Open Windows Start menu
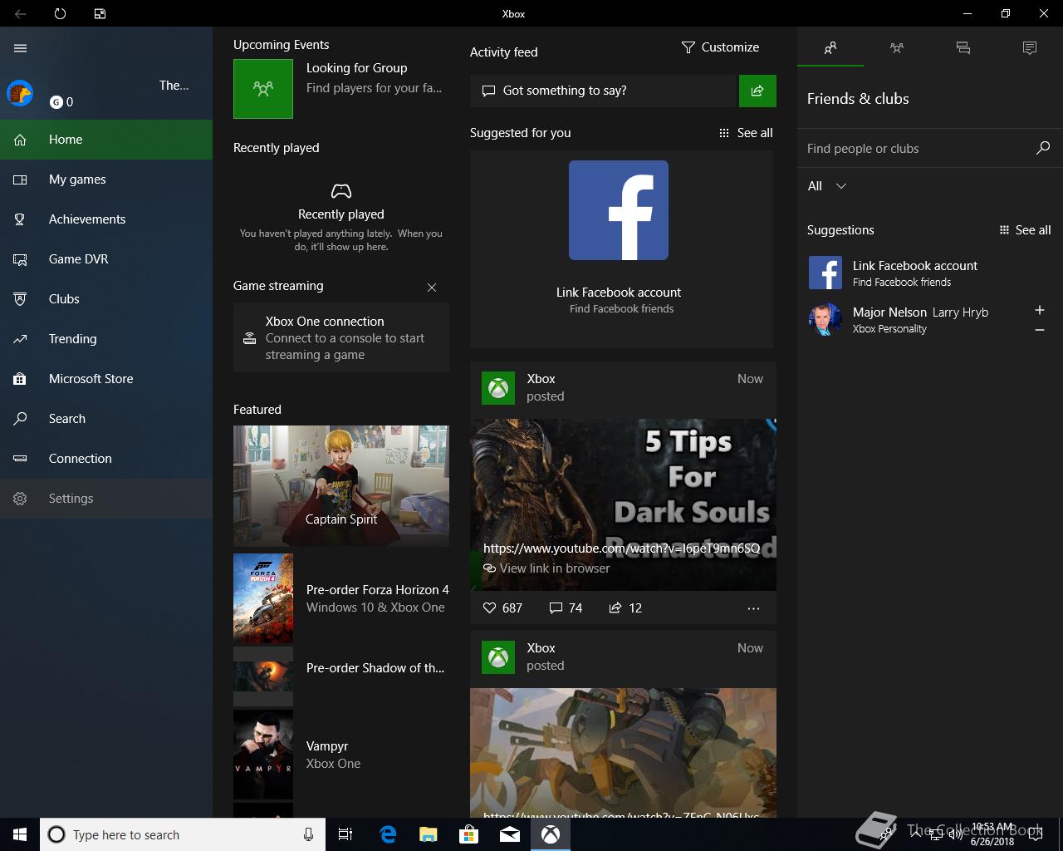Screen dimensions: 1063x851 [20, 834]
